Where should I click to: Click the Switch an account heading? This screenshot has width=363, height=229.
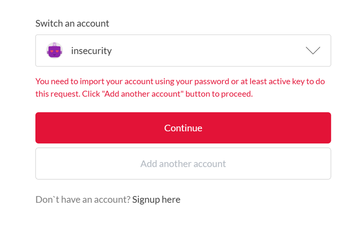point(72,23)
